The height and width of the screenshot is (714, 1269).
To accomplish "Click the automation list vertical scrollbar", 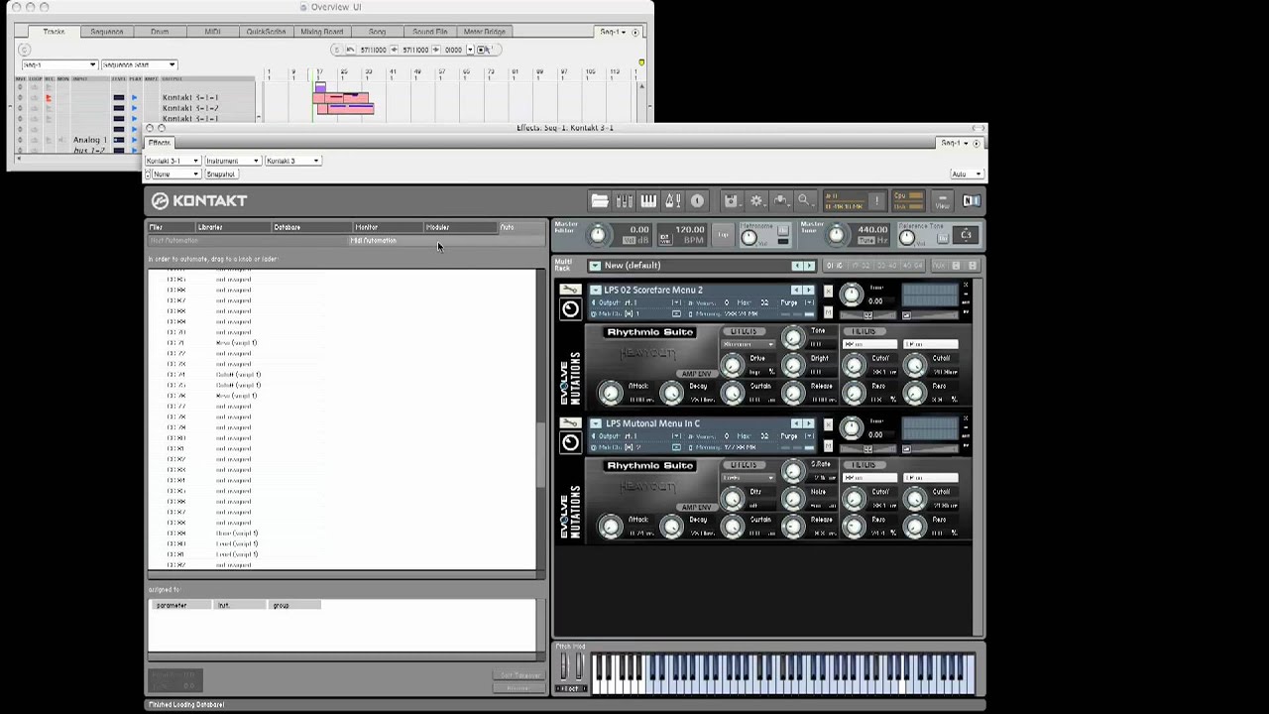I will pyautogui.click(x=540, y=454).
